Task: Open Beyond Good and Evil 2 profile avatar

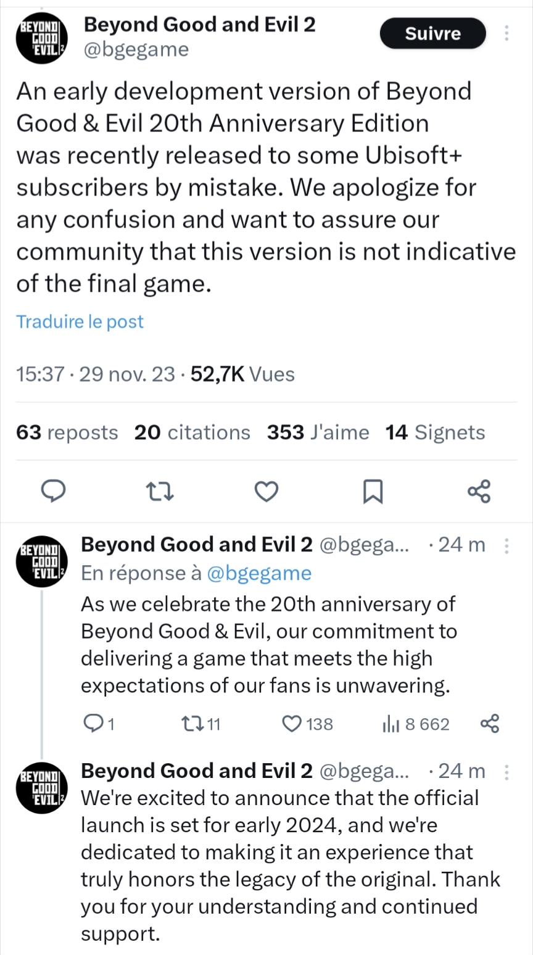Action: pos(41,37)
